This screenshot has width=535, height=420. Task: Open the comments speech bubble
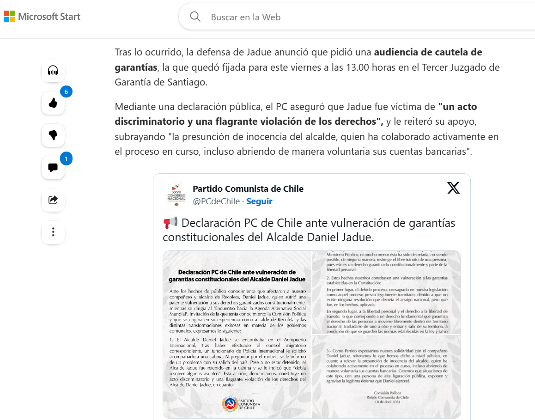[53, 168]
